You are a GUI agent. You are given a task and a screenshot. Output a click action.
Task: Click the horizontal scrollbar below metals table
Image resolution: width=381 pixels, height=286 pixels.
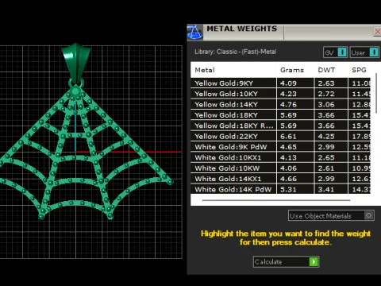(x=276, y=200)
